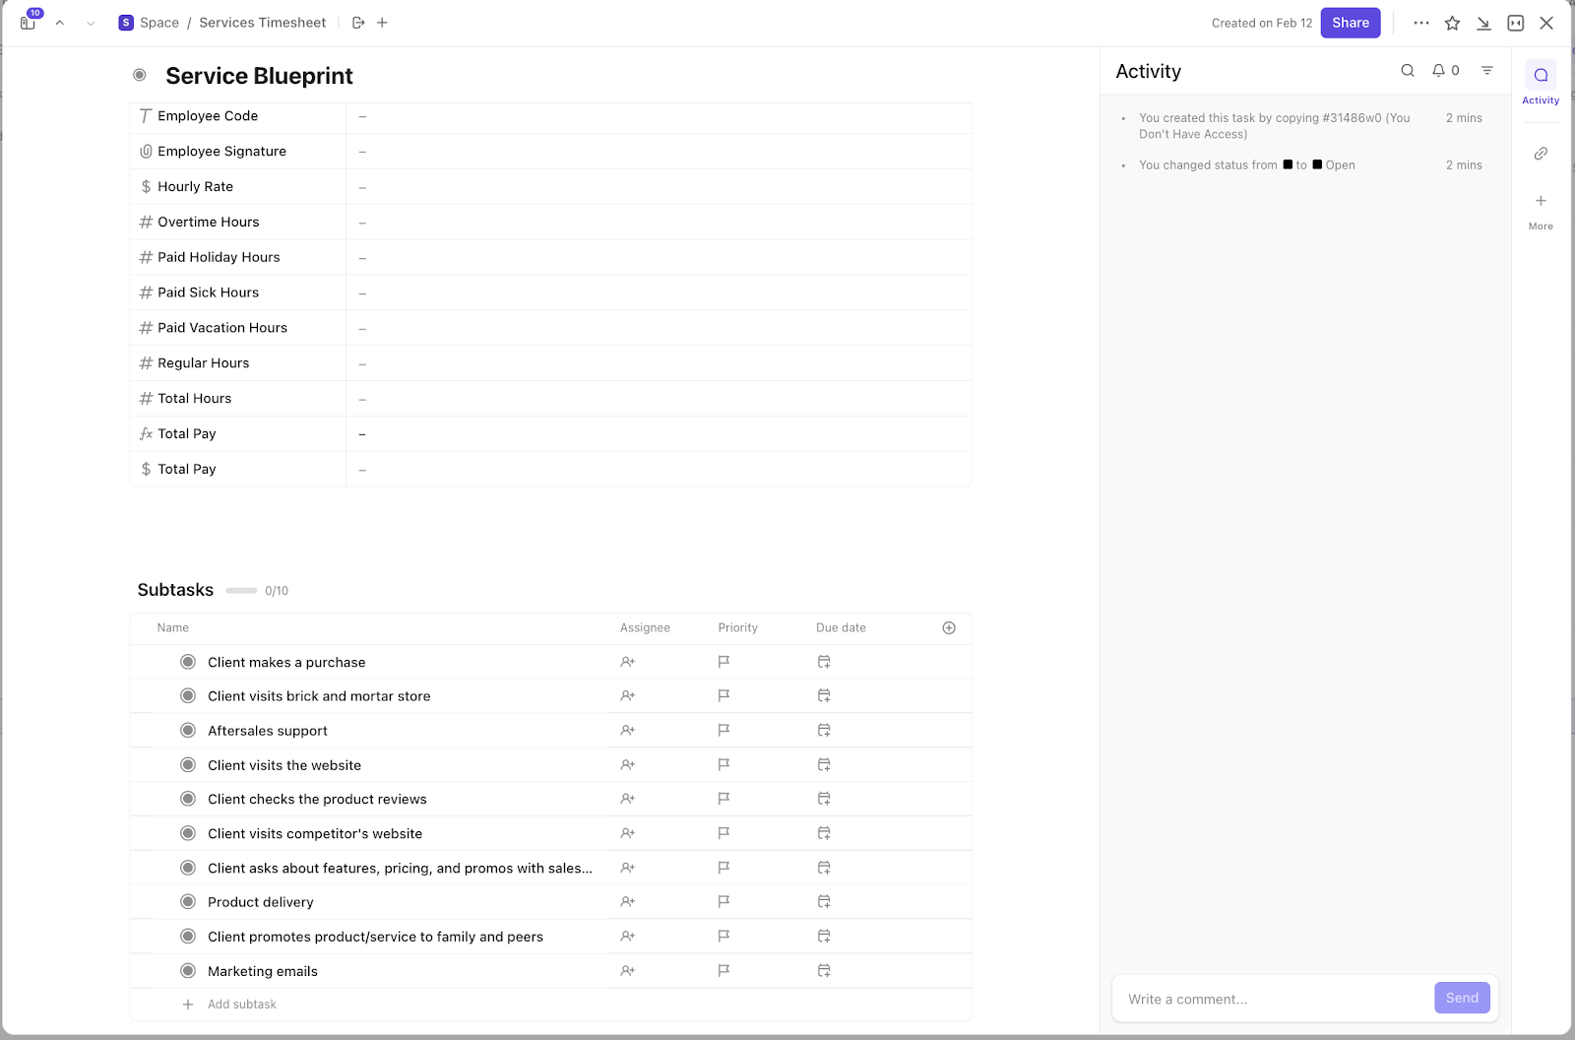
Task: Mark Client visits the website status
Action: pyautogui.click(x=188, y=765)
